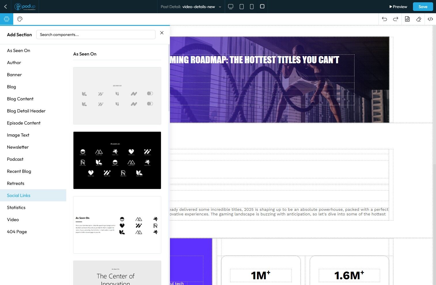Click the PodUp logo
The height and width of the screenshot is (285, 436).
25,7
